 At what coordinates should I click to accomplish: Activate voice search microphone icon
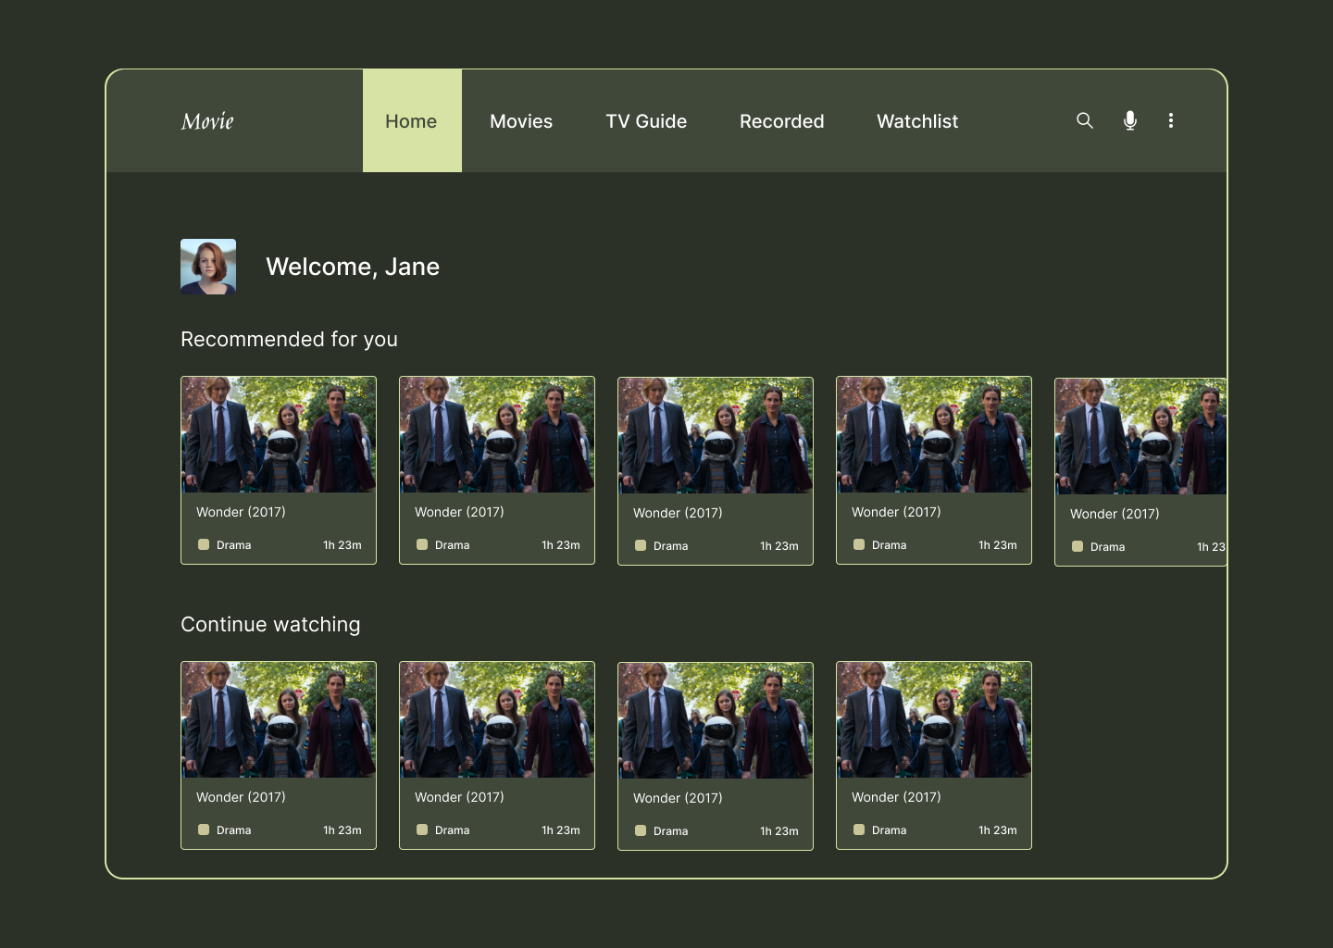click(1130, 120)
